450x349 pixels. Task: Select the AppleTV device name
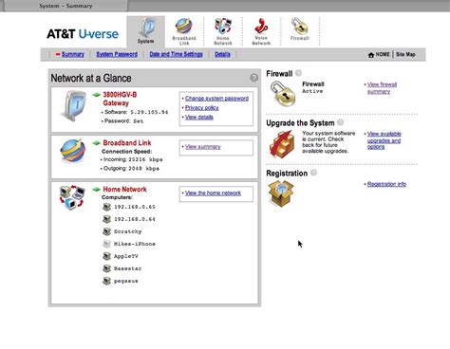[x=126, y=256]
